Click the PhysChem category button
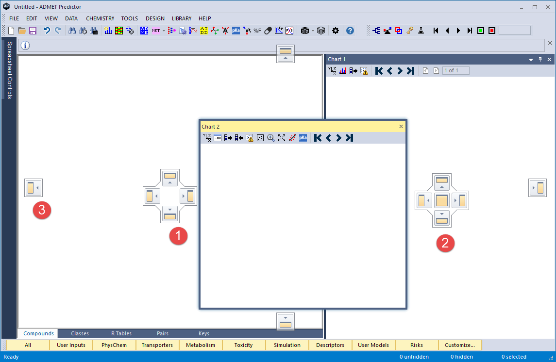The image size is (556, 362). 114,345
